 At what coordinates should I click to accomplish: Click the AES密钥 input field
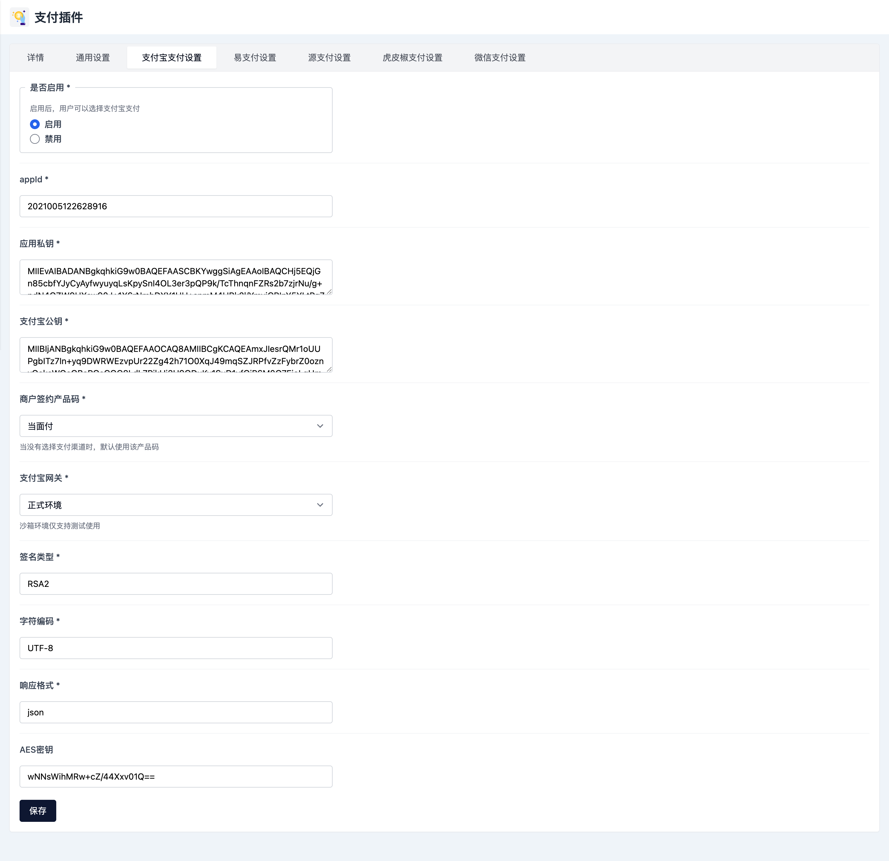tap(175, 777)
